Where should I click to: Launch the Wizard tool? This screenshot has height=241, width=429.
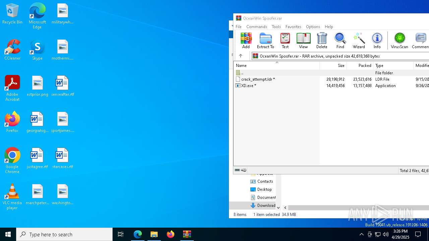(x=359, y=41)
